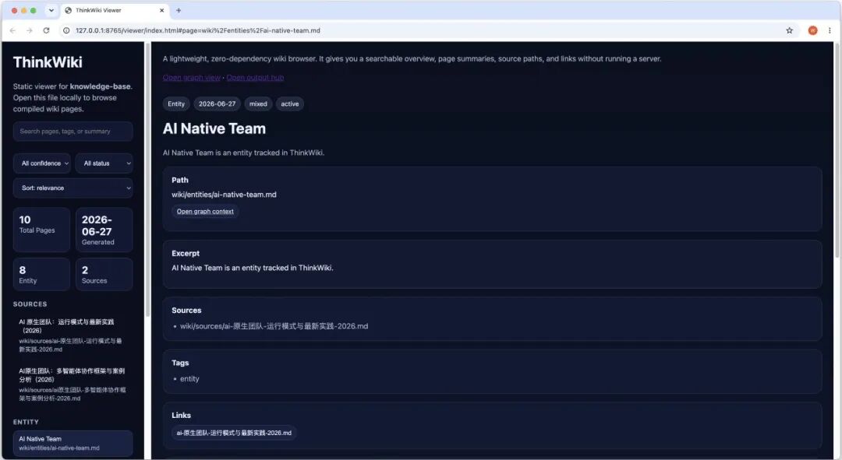Screen dimensions: 842x460
Task: Click the ENTITY section header in sidebar
Action: [26, 422]
